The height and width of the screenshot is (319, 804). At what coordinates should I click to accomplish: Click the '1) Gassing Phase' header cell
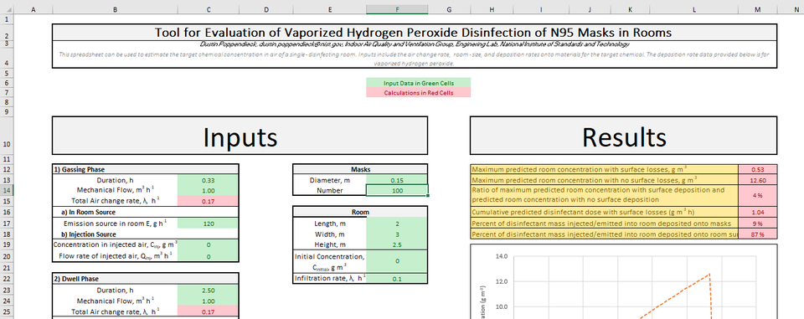(145, 169)
